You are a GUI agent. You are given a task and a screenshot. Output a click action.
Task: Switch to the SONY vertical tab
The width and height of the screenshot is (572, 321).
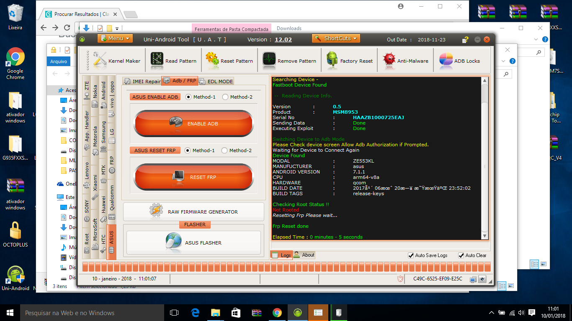point(87,211)
